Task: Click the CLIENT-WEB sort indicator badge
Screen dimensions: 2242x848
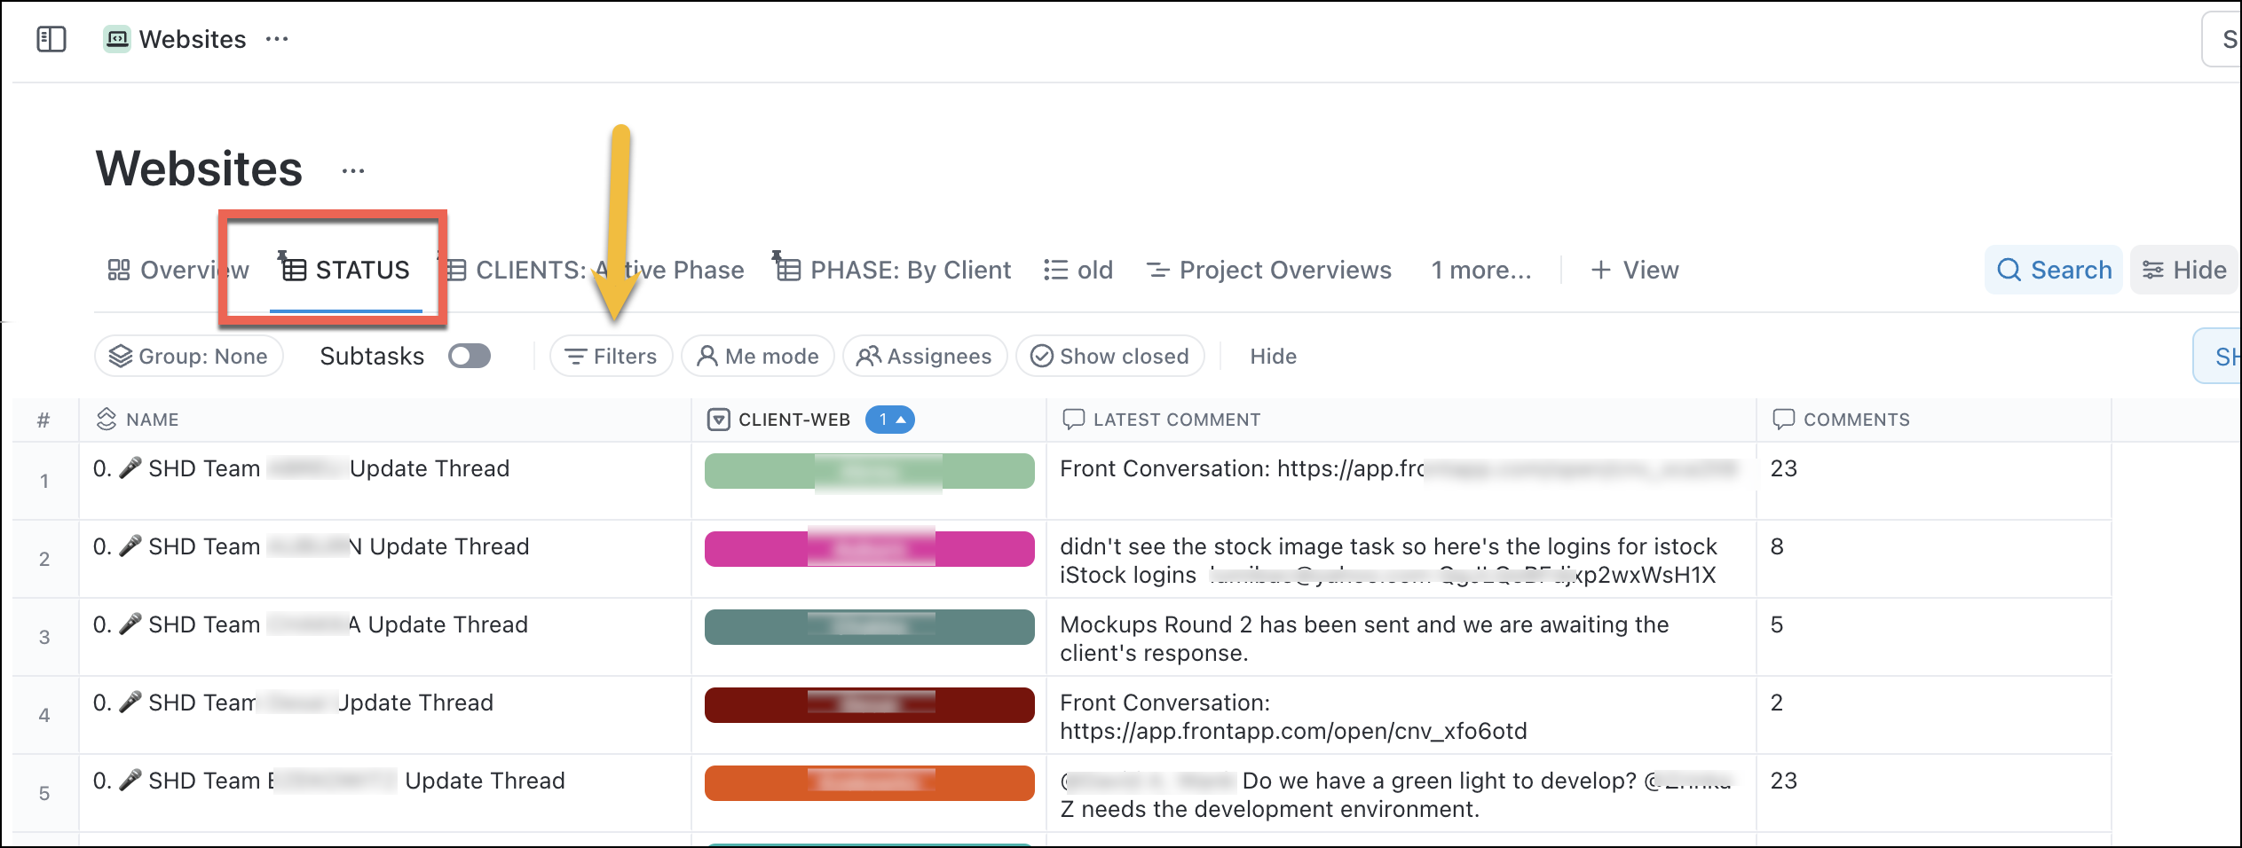Action: pyautogui.click(x=889, y=420)
